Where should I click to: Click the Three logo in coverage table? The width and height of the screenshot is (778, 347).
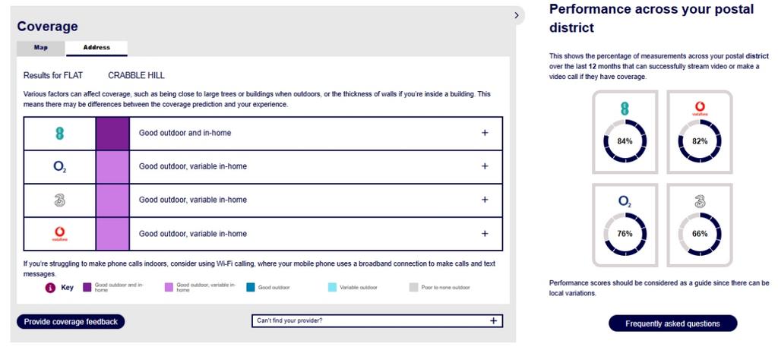tap(60, 200)
